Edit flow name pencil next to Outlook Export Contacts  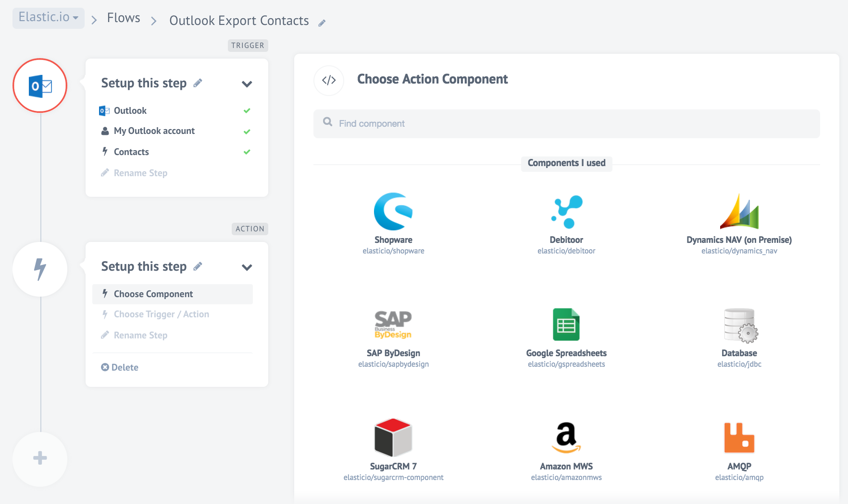coord(322,23)
